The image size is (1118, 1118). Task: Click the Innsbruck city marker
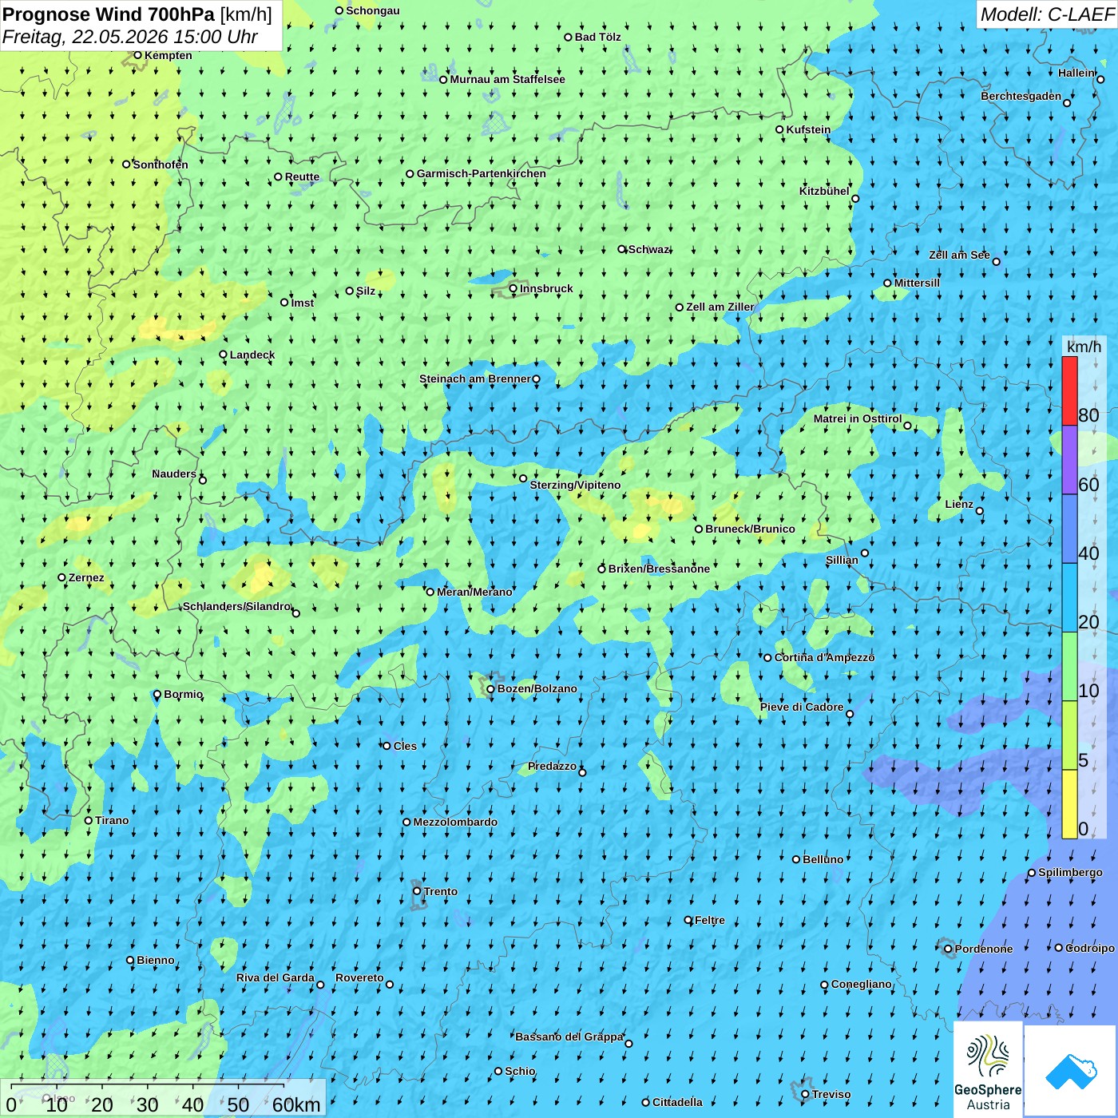click(x=513, y=289)
